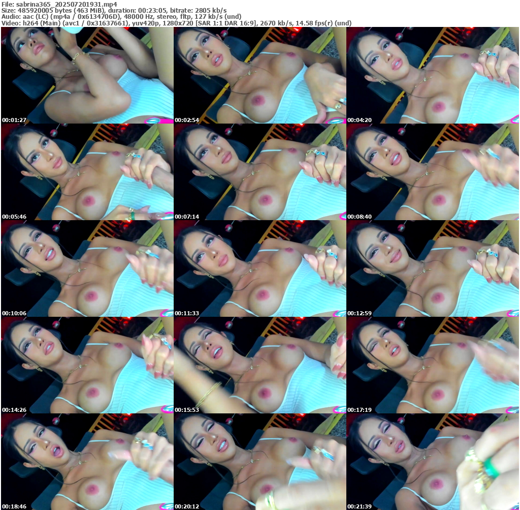This screenshot has height=510, width=520.
Task: Select the thumbnail marked 00:07:14
Action: (x=259, y=172)
